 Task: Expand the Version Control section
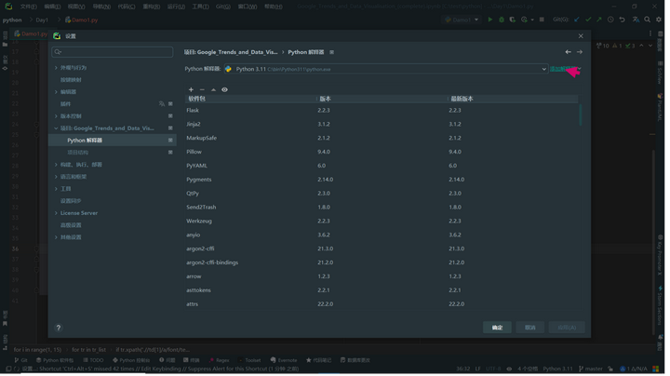[56, 116]
